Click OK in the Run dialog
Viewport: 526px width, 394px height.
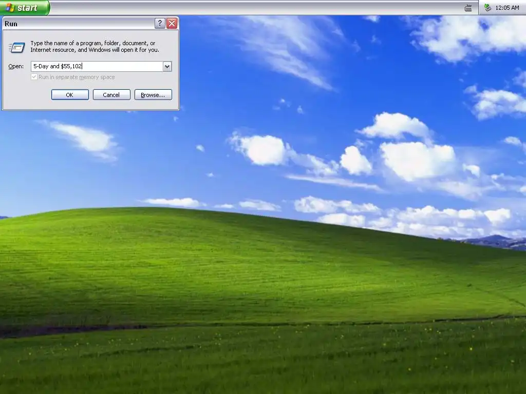click(x=70, y=95)
